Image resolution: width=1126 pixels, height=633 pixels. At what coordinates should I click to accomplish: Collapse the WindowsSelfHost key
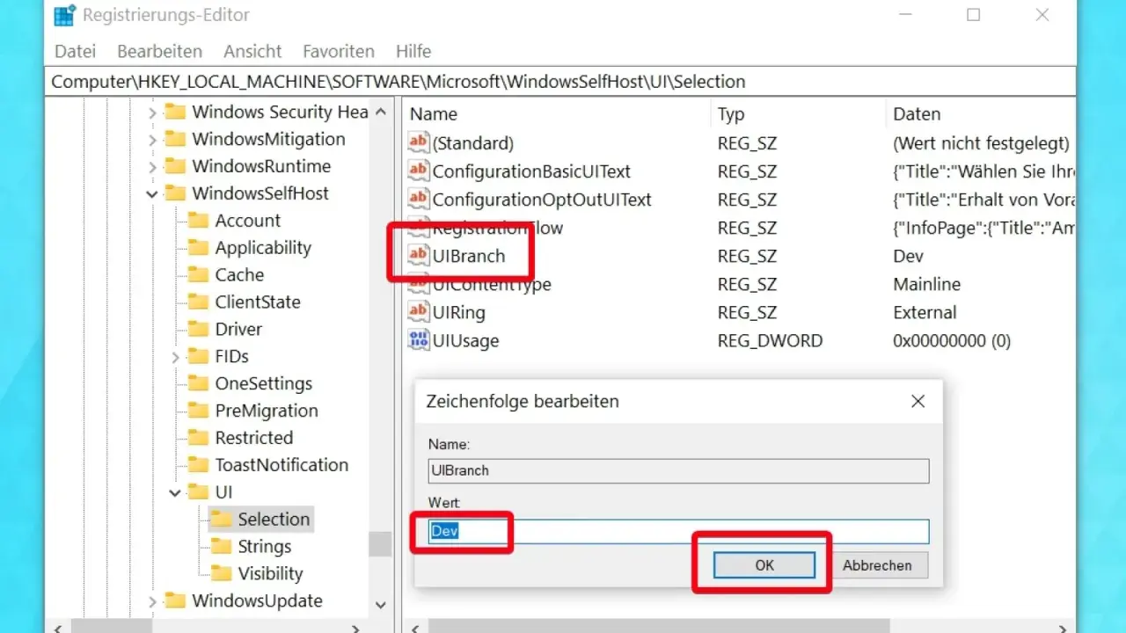point(152,194)
